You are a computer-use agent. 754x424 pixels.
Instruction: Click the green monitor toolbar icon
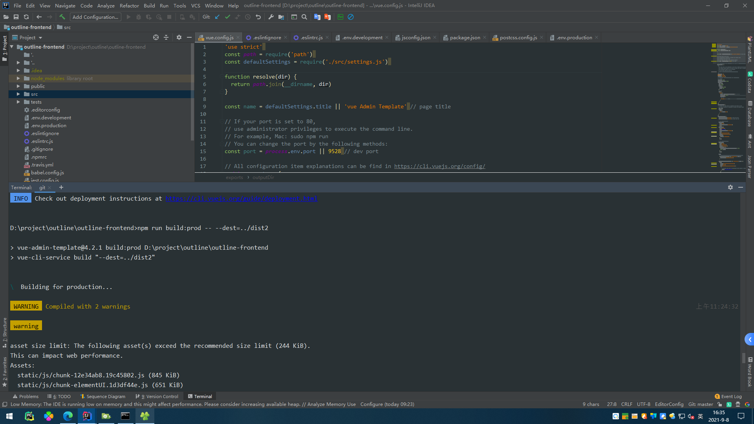click(340, 17)
